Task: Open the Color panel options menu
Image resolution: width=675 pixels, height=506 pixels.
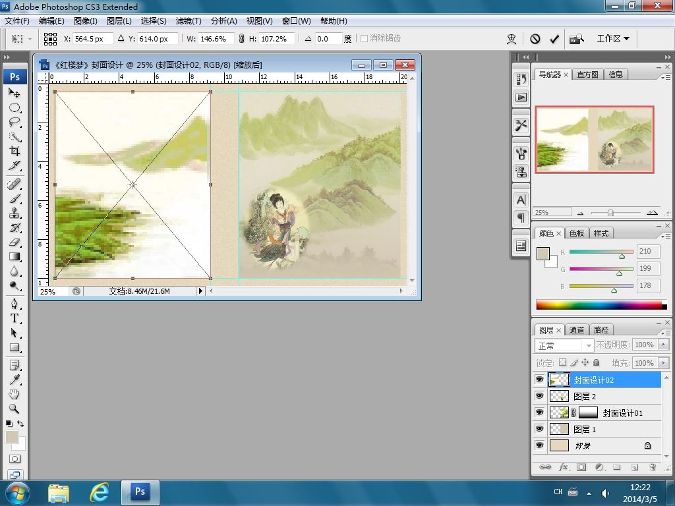Action: click(666, 236)
